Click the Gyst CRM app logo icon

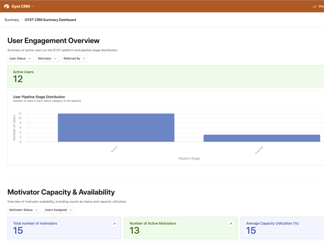(6, 6)
